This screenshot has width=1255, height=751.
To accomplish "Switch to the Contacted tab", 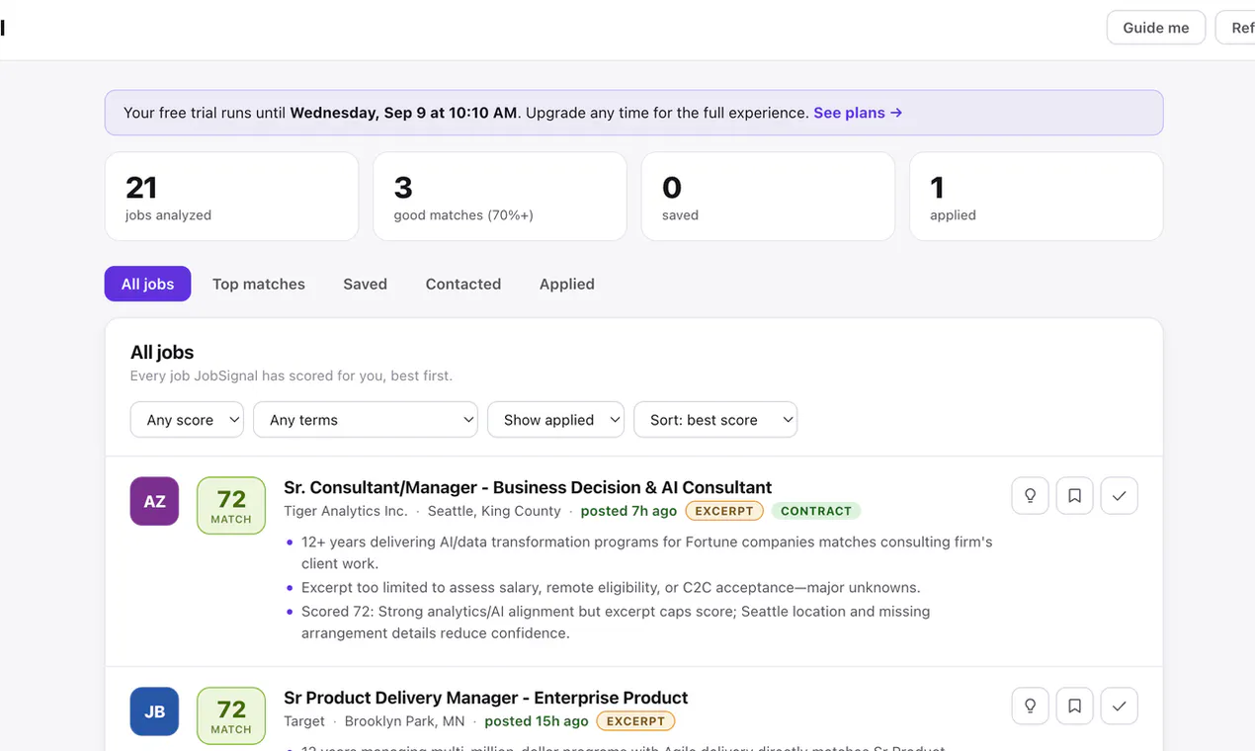I will point(463,284).
